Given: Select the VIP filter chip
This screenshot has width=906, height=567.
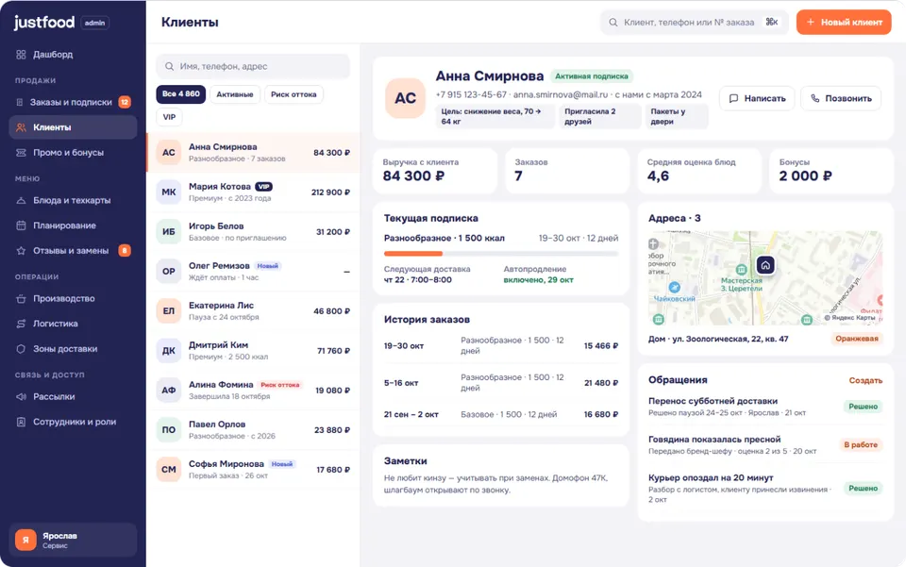Looking at the screenshot, I should click(x=169, y=117).
